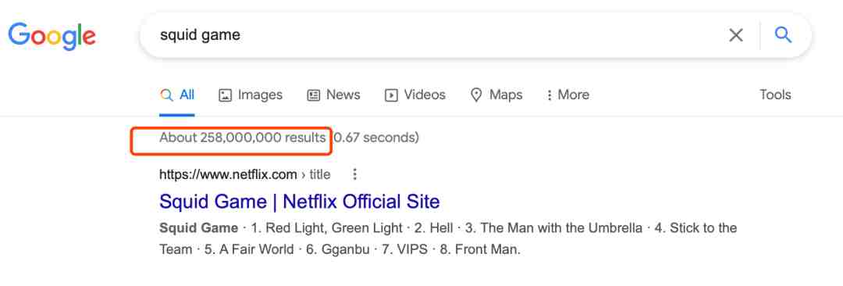Click the News tab newspaper icon
Image resolution: width=843 pixels, height=286 pixels.
(314, 95)
